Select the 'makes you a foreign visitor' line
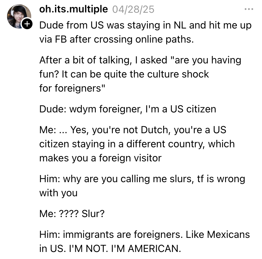This screenshot has width=262, height=259. tap(101, 158)
